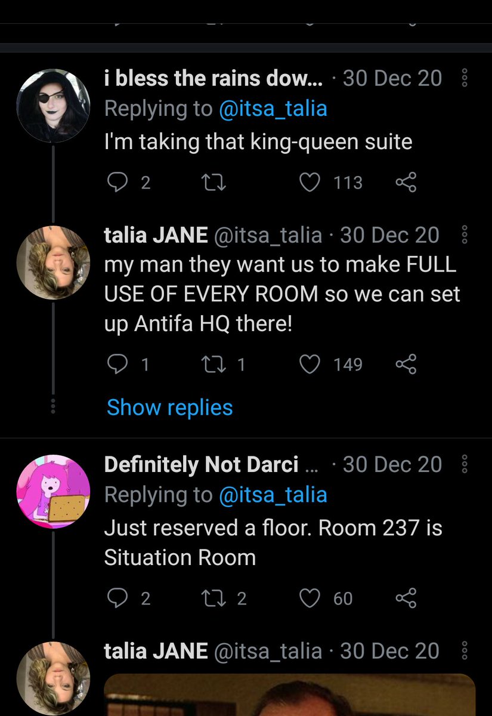The height and width of the screenshot is (716, 492).
Task: Reply to the Antifa HQ tweet
Action: pos(116,364)
